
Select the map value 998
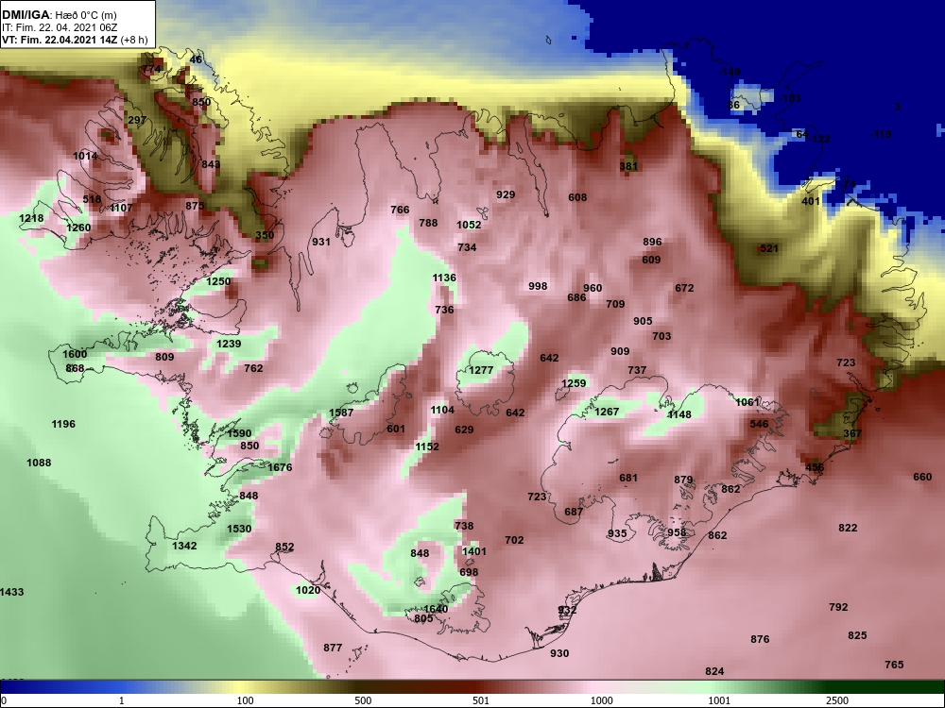(x=538, y=286)
